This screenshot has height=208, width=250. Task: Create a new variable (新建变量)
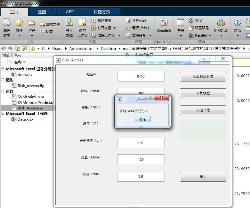tap(101, 20)
